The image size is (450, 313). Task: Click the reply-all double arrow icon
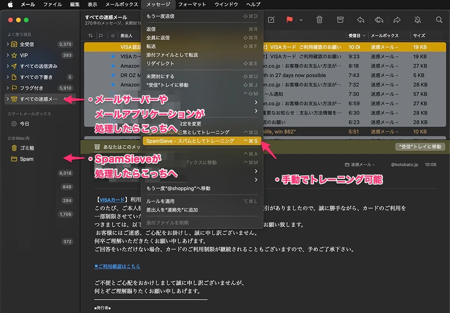[x=379, y=20]
